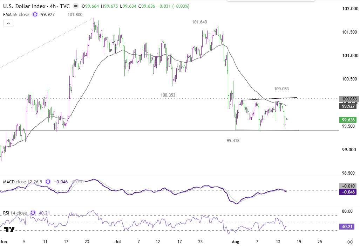Click the market status dash icon
Viewport: 360px width, 246px height.
75,6
